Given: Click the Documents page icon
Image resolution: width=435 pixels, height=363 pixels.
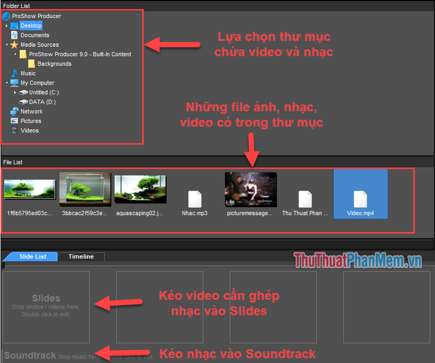Looking at the screenshot, I should (14, 35).
